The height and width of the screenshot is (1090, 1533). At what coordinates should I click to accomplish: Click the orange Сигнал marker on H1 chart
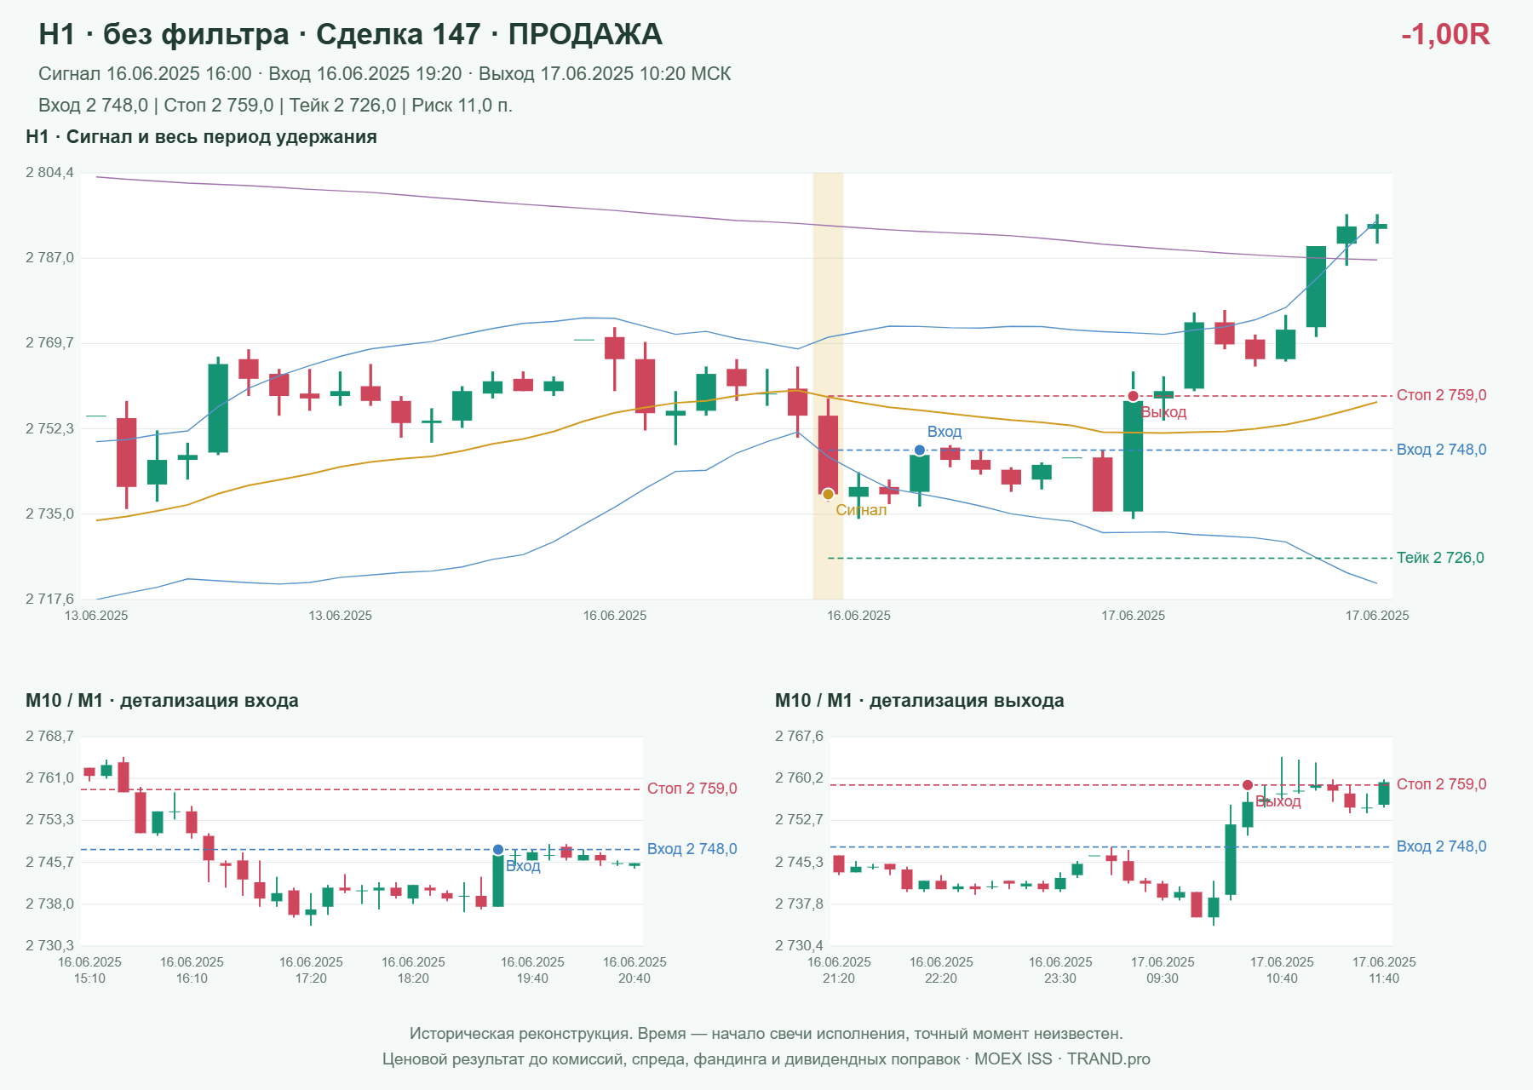tap(828, 494)
